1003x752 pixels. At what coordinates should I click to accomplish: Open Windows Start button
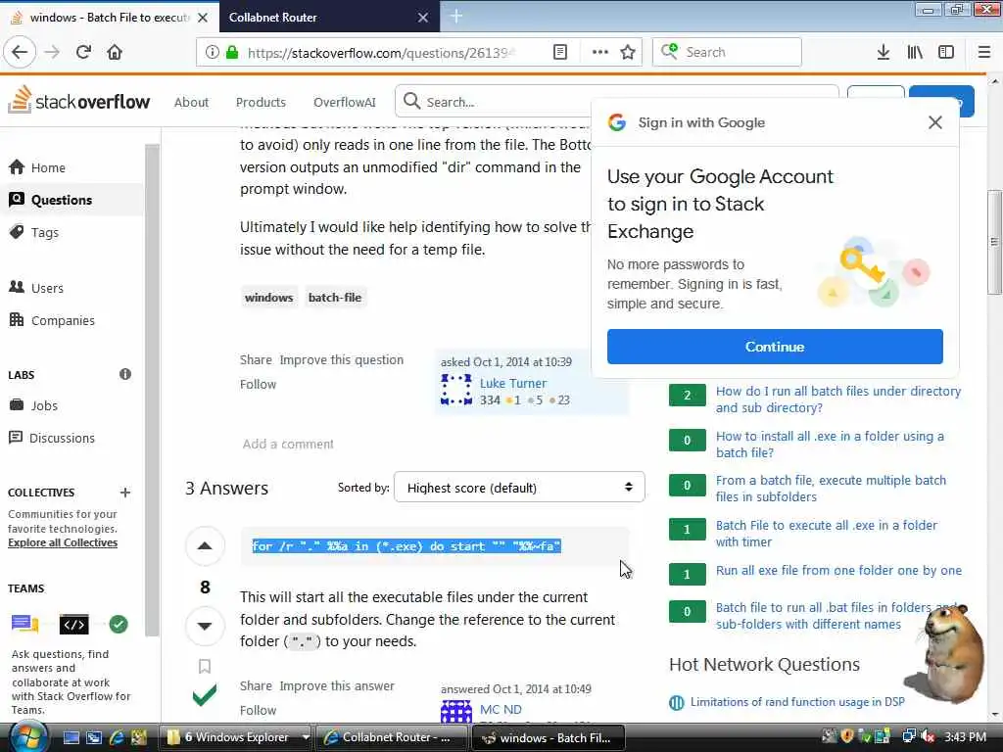pos(26,736)
